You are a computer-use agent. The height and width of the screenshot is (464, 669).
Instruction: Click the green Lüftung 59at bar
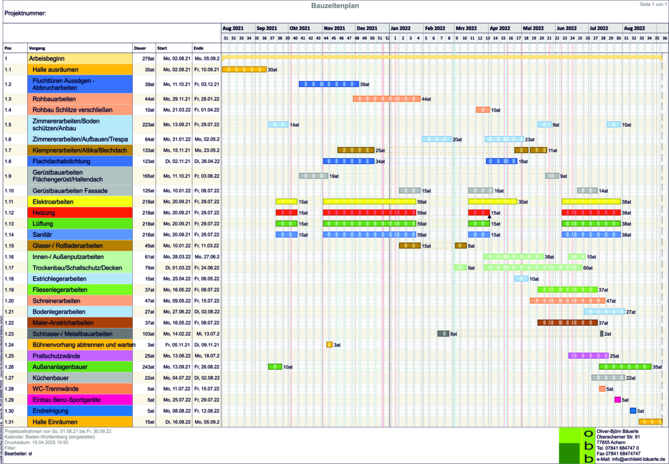(369, 224)
